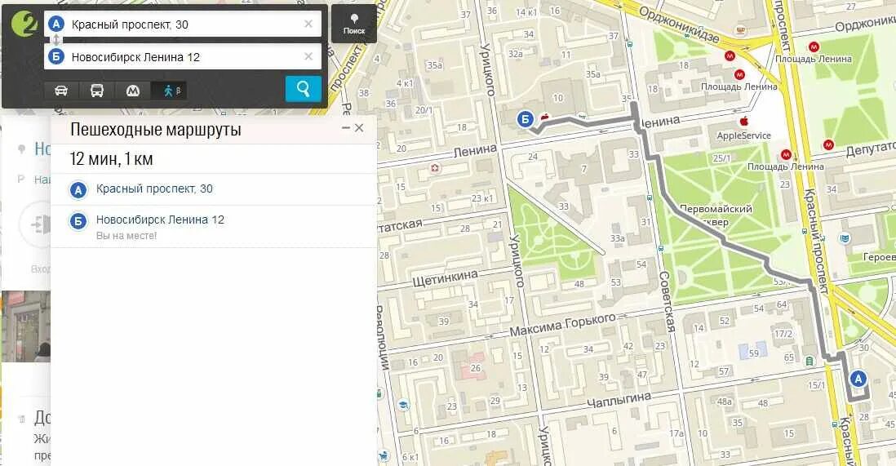Click the Вы на месте! note

click(126, 236)
